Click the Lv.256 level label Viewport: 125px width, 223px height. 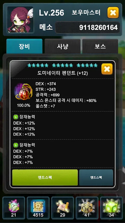pyautogui.click(x=52, y=13)
